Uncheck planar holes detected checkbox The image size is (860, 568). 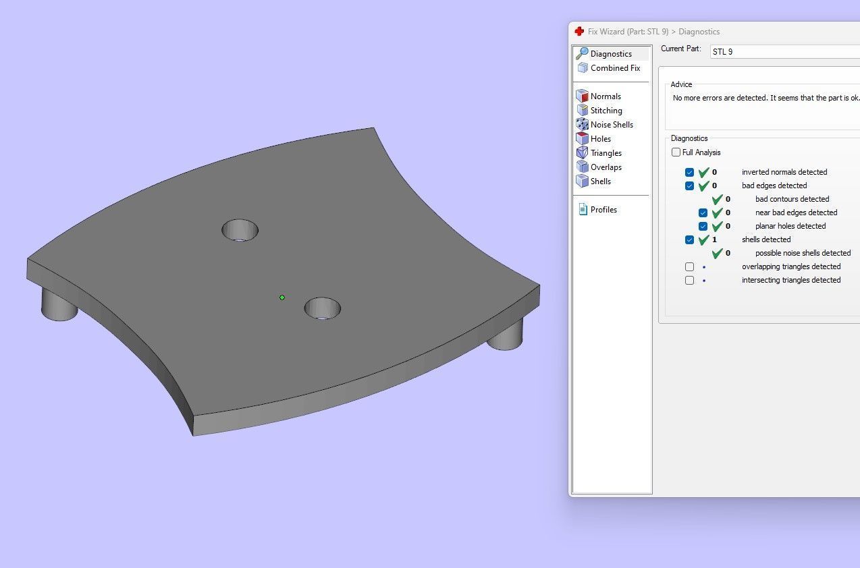703,226
